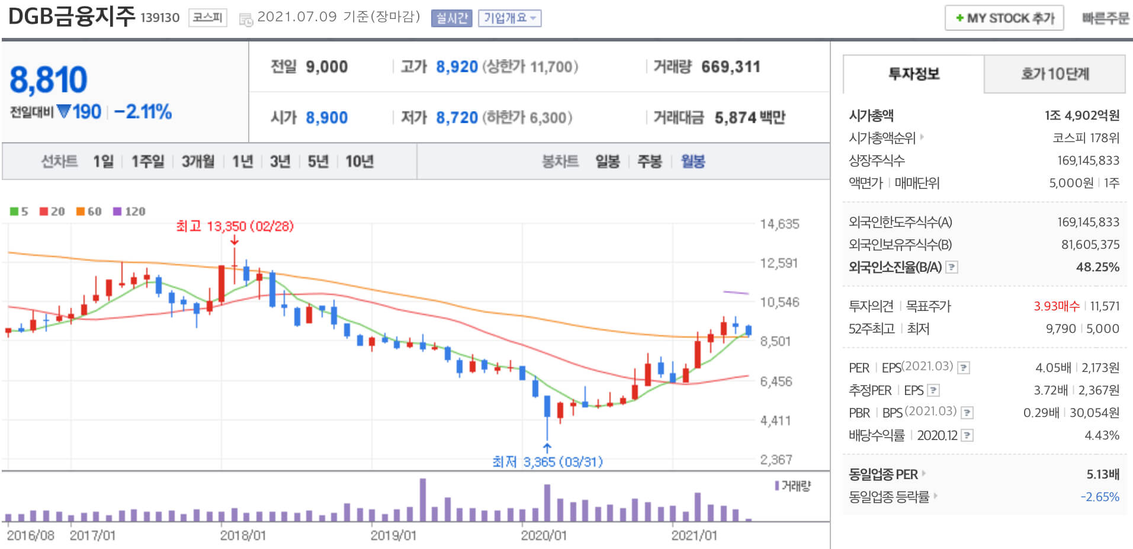Click the 동일업종 등락률 value -2.65%
This screenshot has width=1133, height=549.
click(x=1100, y=497)
